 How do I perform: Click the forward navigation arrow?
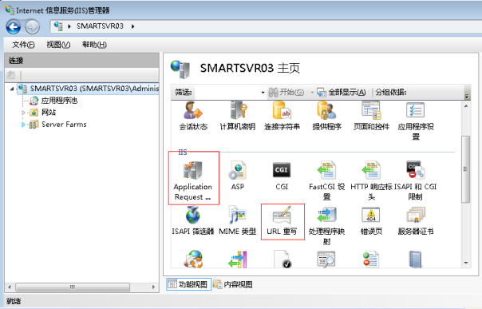(x=32, y=27)
